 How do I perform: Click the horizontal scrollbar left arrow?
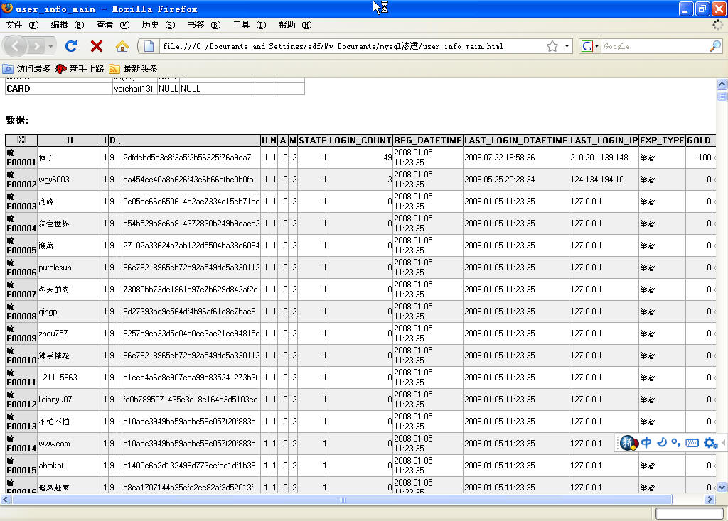pos(6,499)
